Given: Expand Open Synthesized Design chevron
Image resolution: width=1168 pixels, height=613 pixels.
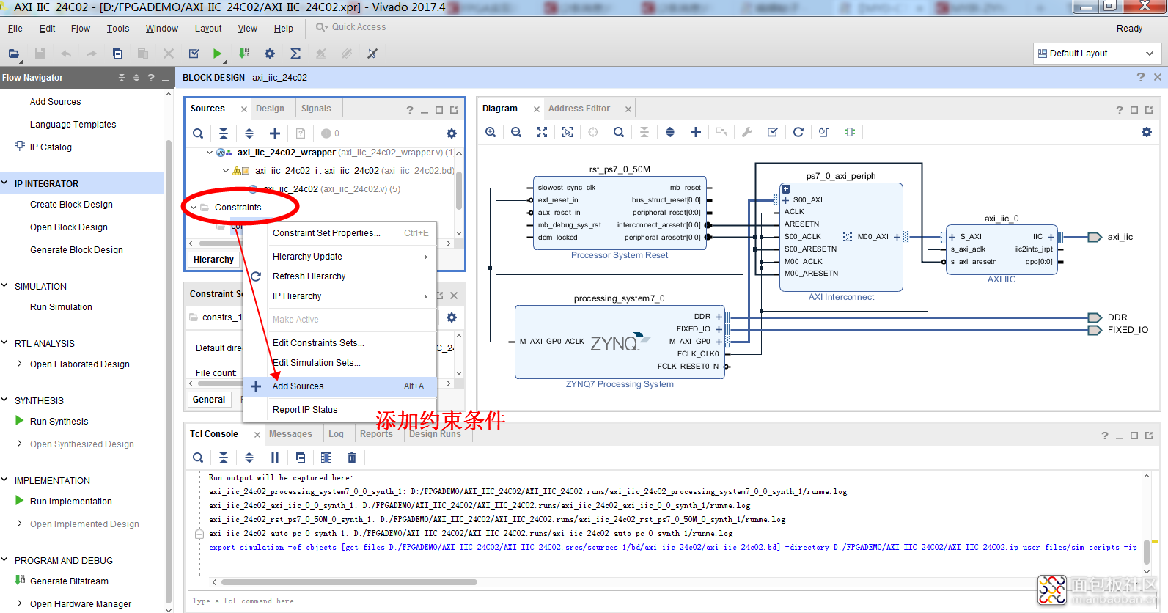Looking at the screenshot, I should (x=20, y=444).
